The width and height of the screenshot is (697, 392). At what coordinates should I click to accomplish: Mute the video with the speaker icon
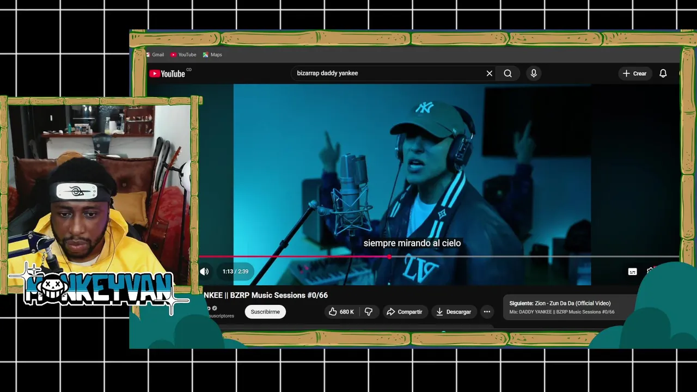(204, 272)
